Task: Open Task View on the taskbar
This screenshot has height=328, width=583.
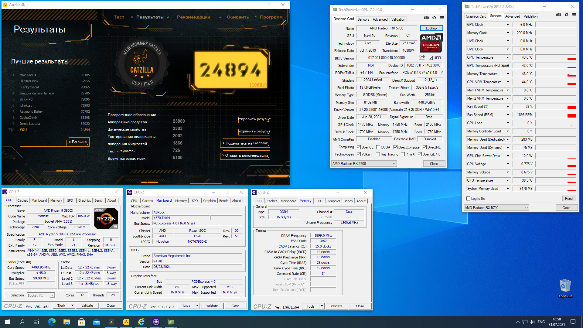Action: click(36, 322)
